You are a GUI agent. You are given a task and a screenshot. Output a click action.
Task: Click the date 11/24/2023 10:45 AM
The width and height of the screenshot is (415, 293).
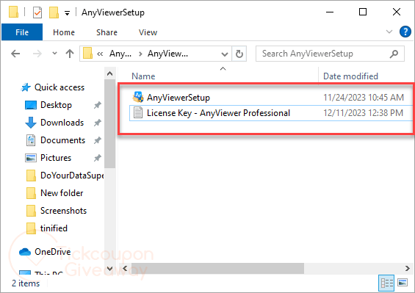364,98
